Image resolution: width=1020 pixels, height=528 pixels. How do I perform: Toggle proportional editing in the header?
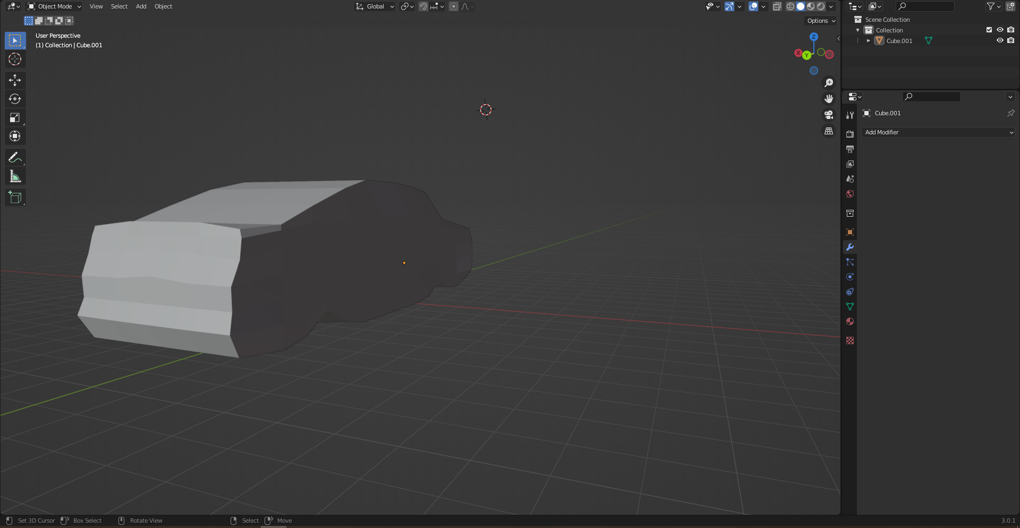click(x=454, y=6)
